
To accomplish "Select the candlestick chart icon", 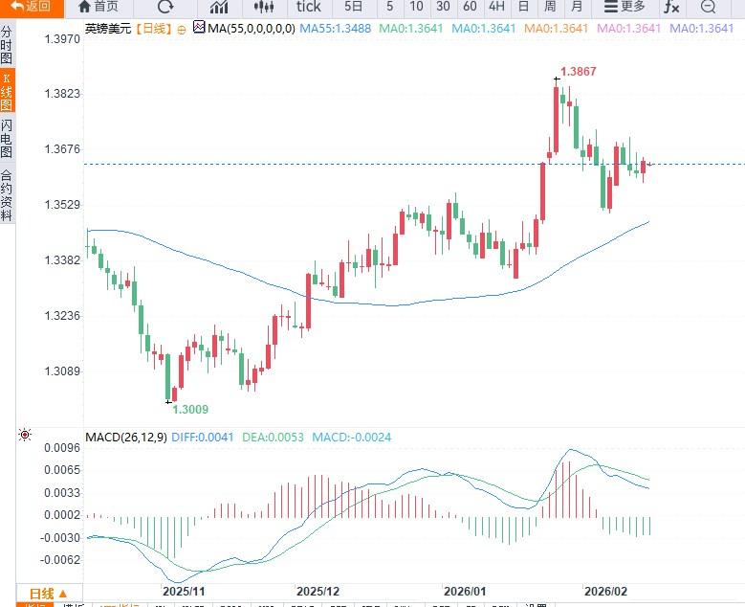I will coord(264,7).
